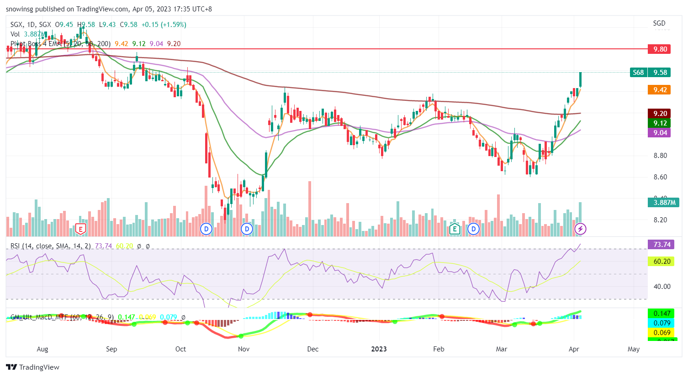The height and width of the screenshot is (377, 688).
Task: Click the Pivot Boss 4 EMA indicator legend
Action: pyautogui.click(x=60, y=44)
